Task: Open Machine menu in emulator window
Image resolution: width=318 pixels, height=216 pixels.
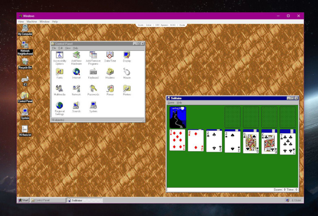Action: coord(32,22)
